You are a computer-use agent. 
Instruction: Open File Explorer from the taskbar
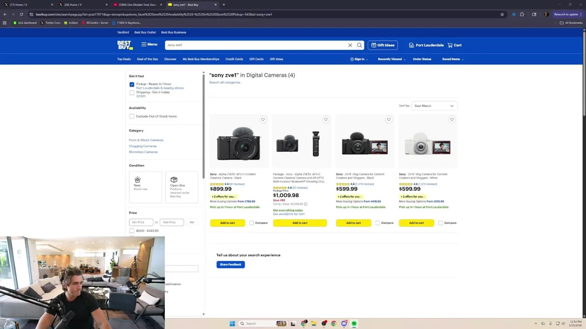coord(314,324)
